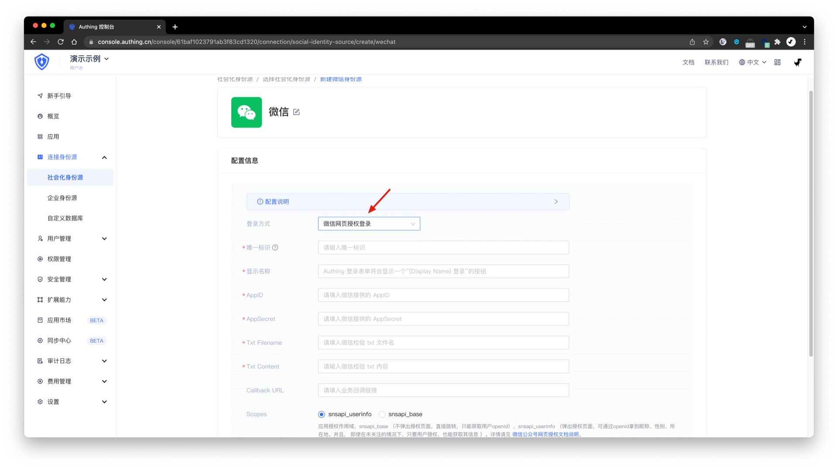The image size is (838, 469).
Task: Click 文档 in the top navigation
Action: click(x=688, y=62)
